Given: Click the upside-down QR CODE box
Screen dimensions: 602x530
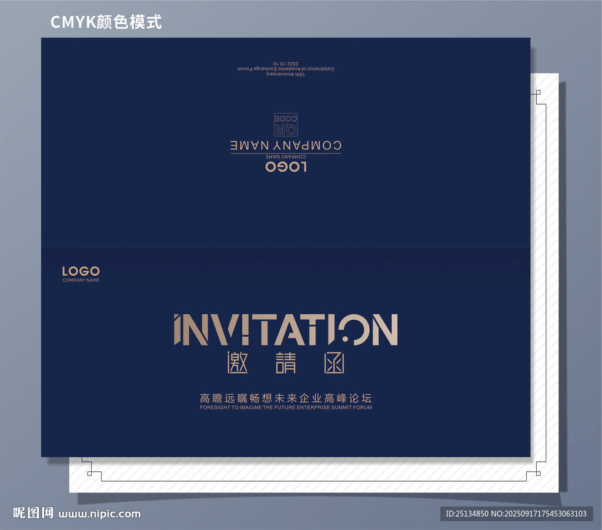Looking at the screenshot, I should point(286,125).
